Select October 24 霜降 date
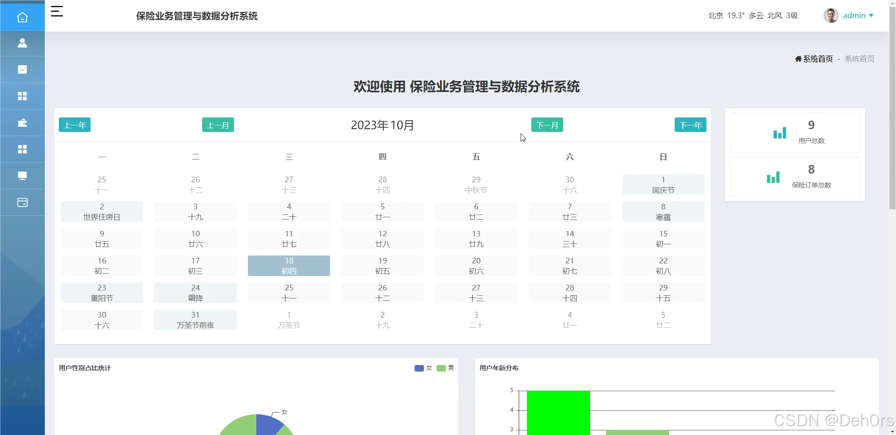 [195, 293]
